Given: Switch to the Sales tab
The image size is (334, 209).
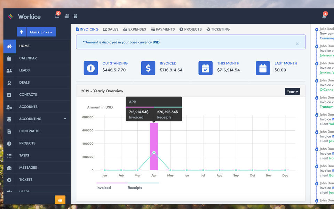Looking at the screenshot, I should pos(111,29).
